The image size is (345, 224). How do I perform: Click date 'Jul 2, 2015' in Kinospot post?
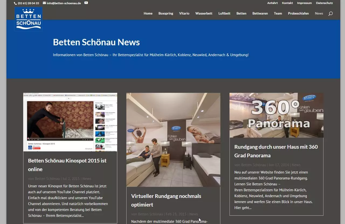[x=71, y=179]
